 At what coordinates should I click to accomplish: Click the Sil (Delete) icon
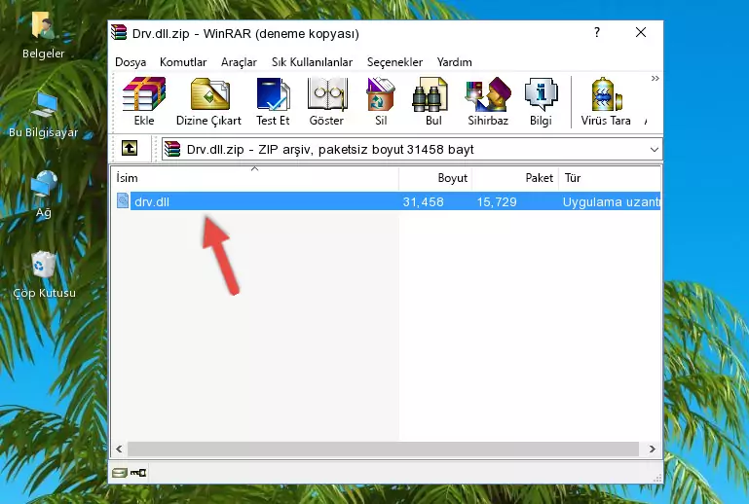(x=381, y=101)
